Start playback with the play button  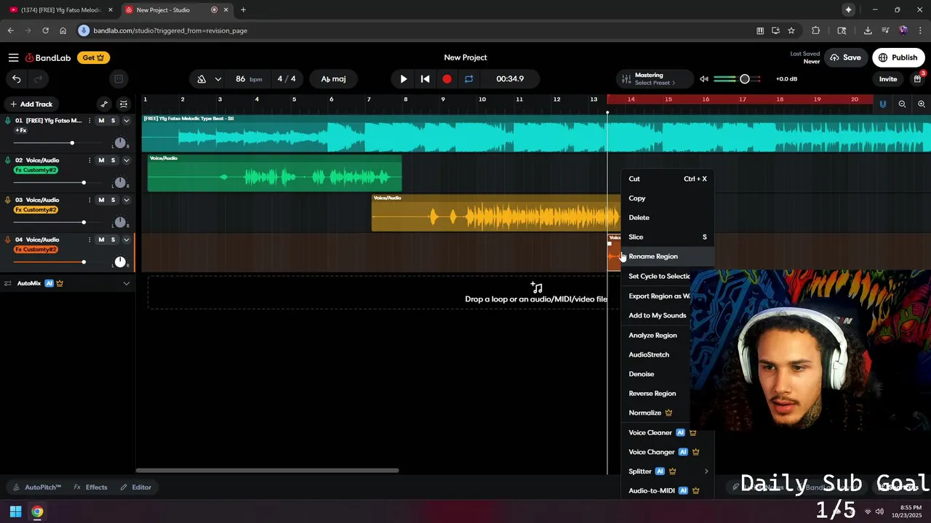point(404,79)
